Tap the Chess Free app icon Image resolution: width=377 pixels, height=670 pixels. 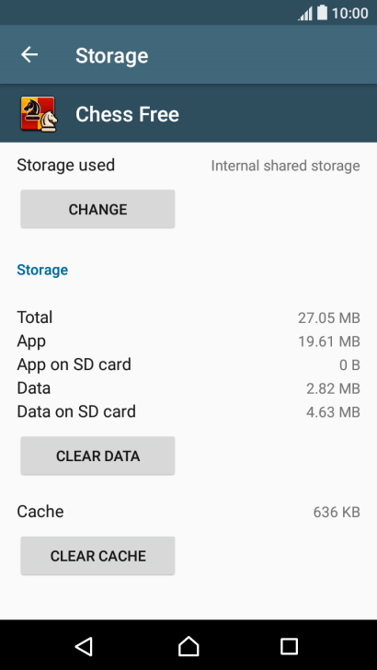[39, 114]
